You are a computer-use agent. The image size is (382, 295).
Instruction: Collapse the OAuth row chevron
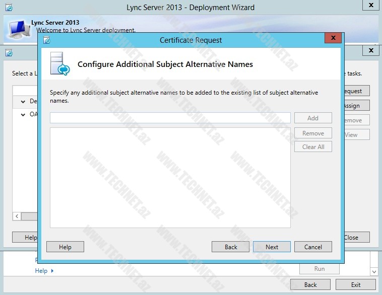23,115
